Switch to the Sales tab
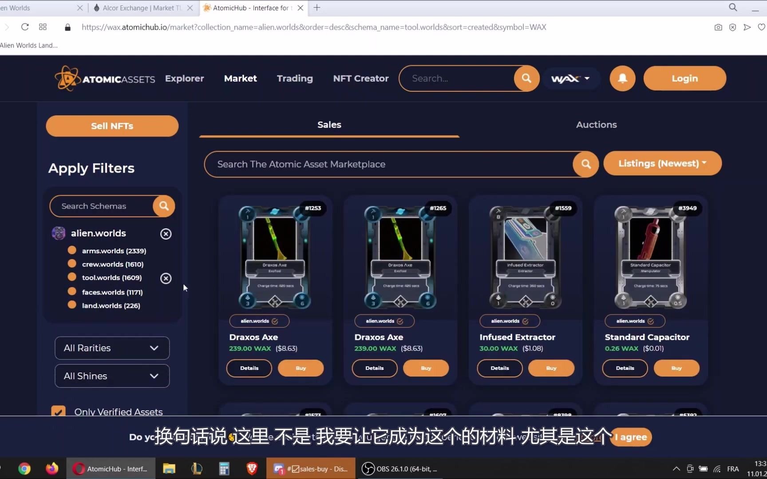 pyautogui.click(x=329, y=125)
